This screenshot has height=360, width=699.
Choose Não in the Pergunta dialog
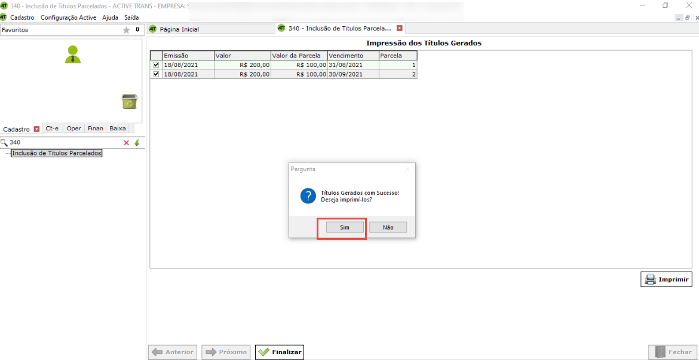[x=388, y=227]
